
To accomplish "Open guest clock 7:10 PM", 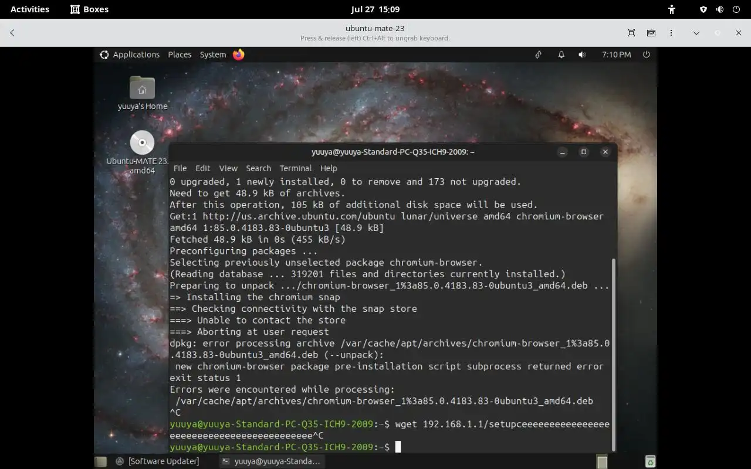I will pyautogui.click(x=617, y=55).
